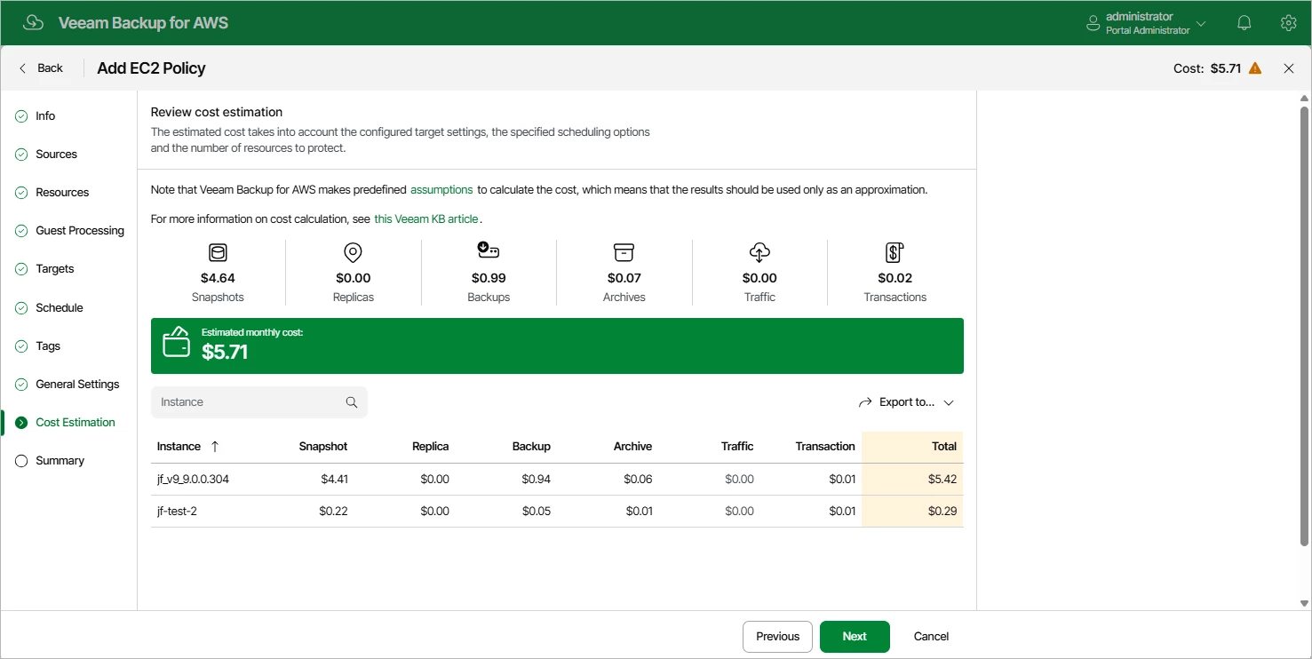The height and width of the screenshot is (659, 1312).
Task: Click the General Settings step checkmark icon
Action: point(21,385)
